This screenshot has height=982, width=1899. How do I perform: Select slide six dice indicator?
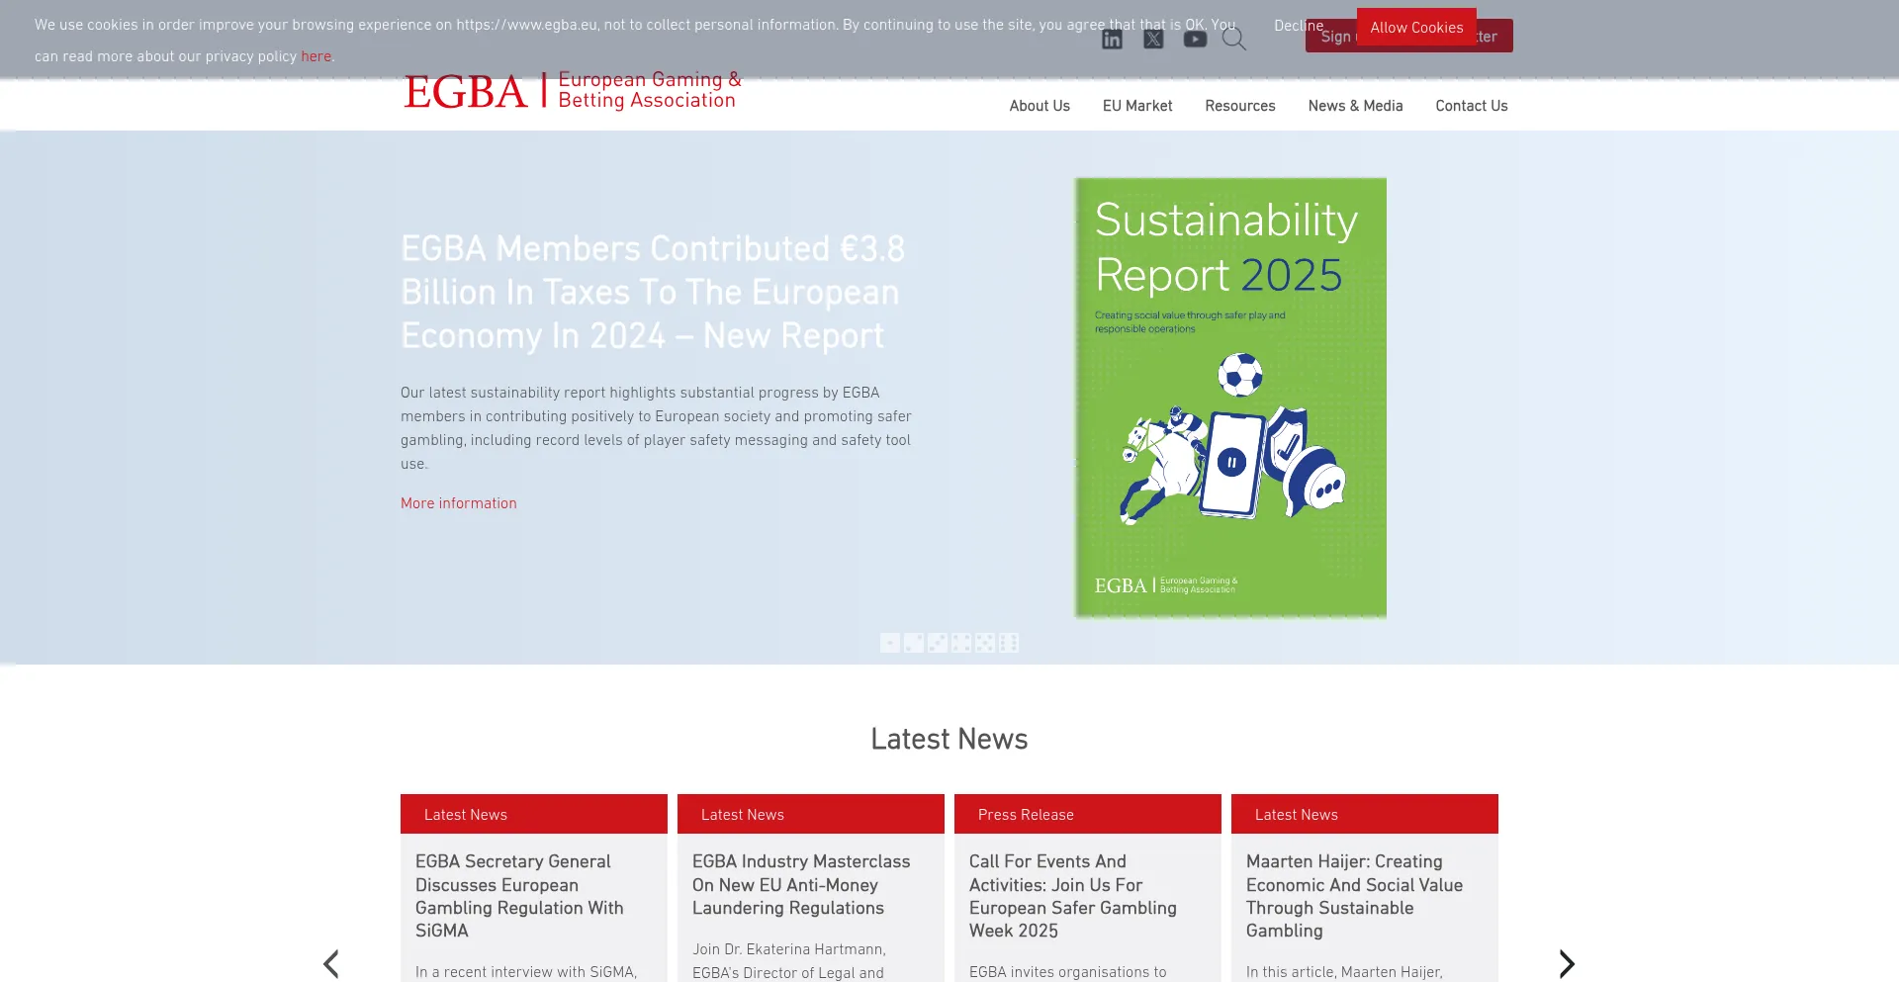(x=1009, y=643)
